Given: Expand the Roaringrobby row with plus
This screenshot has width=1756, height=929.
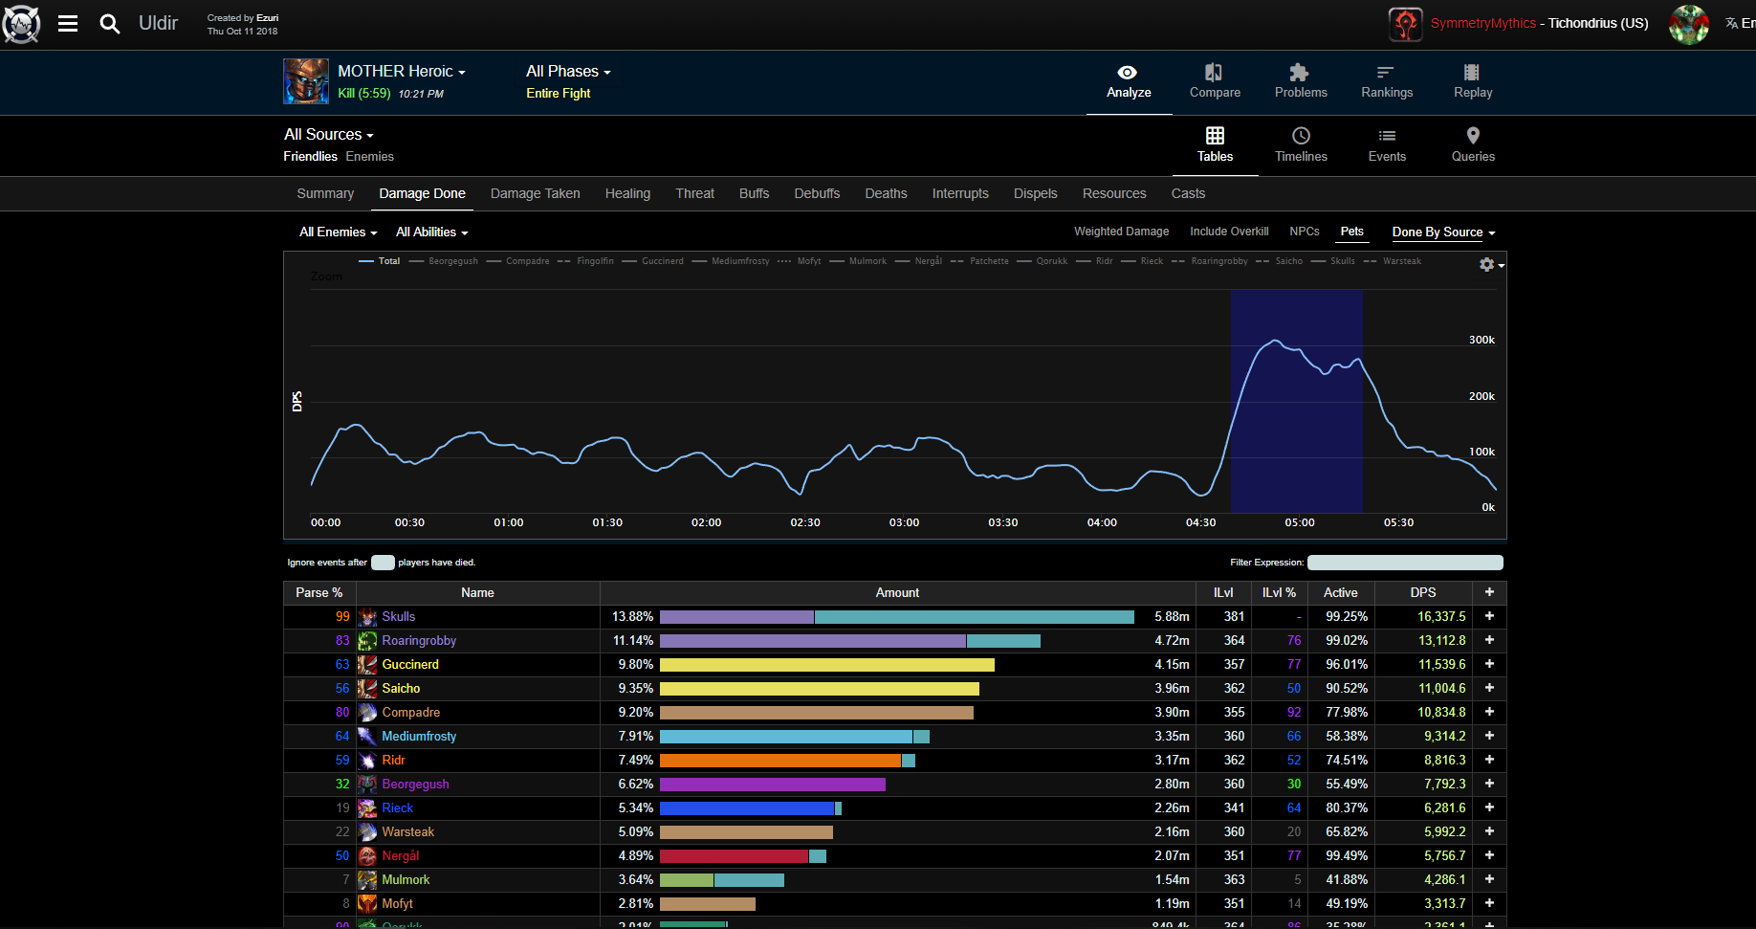Looking at the screenshot, I should 1489,641.
